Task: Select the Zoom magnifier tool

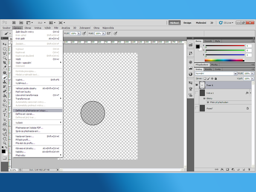Action: pyautogui.click(x=5, y=142)
